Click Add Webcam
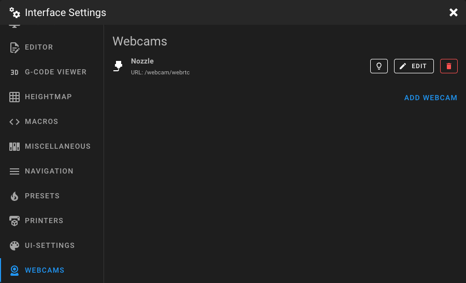Image resolution: width=466 pixels, height=283 pixels. (431, 98)
